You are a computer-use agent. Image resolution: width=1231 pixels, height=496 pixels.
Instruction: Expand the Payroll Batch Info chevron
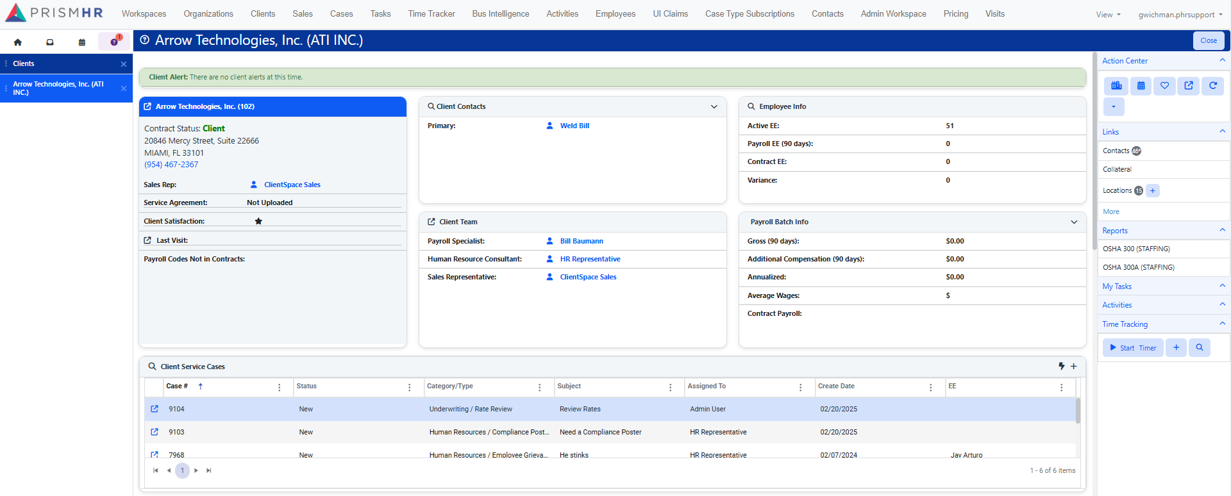coord(1074,222)
